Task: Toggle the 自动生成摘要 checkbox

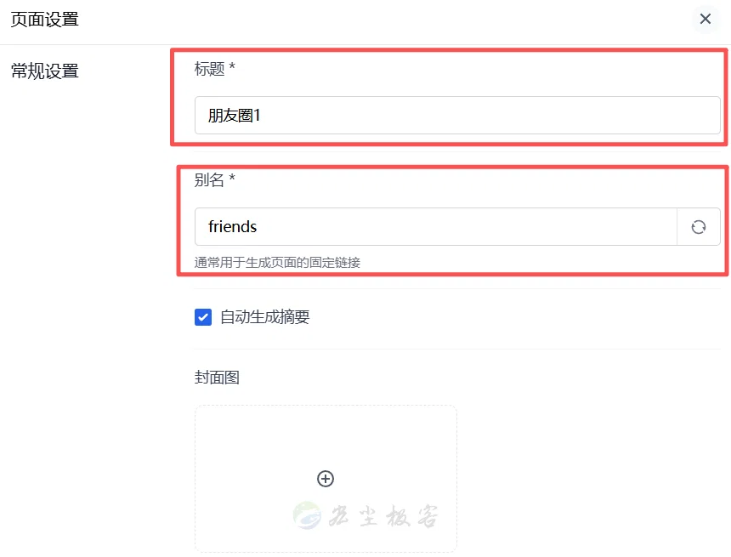Action: 203,317
